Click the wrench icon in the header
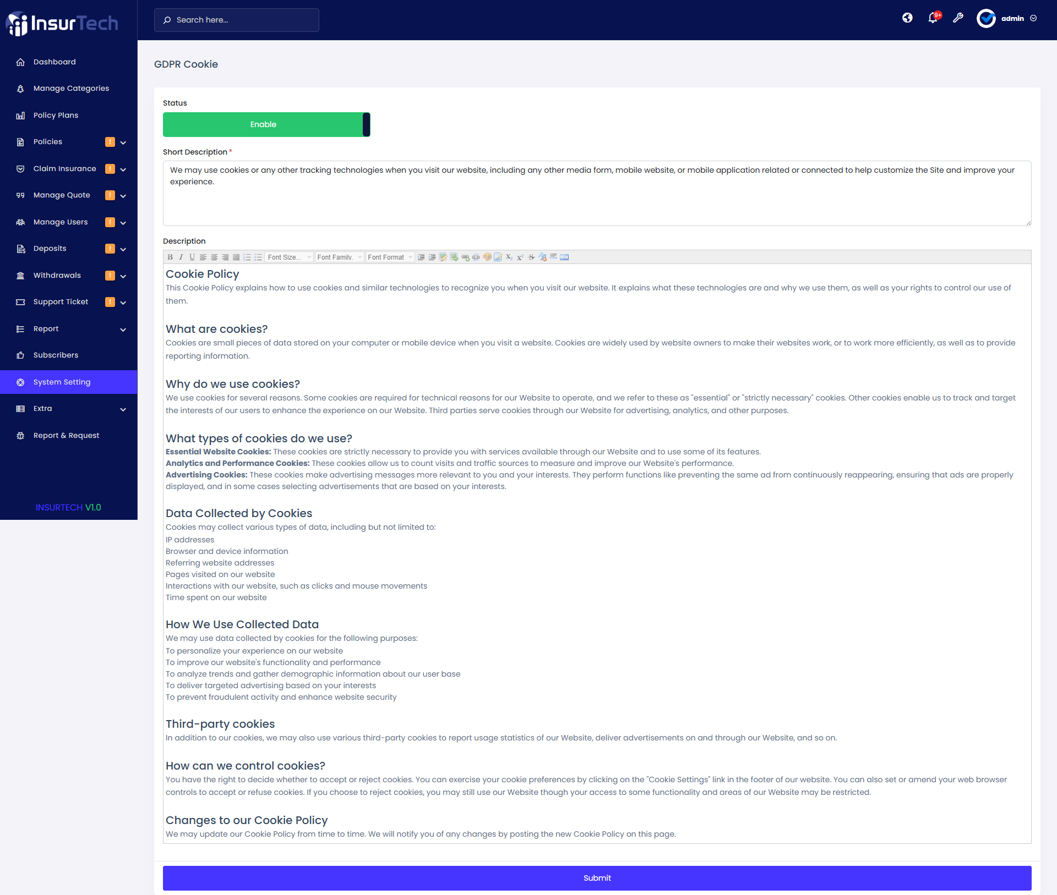1057x895 pixels. (x=958, y=18)
